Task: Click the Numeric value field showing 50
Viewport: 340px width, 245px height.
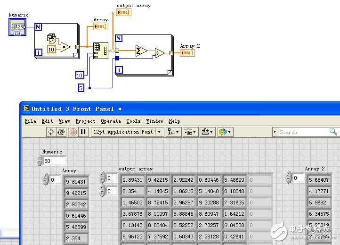Action: 55,161
